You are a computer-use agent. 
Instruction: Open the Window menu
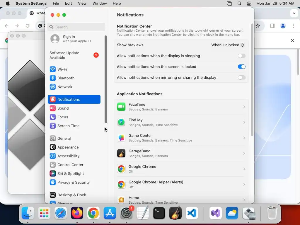(x=100, y=4)
